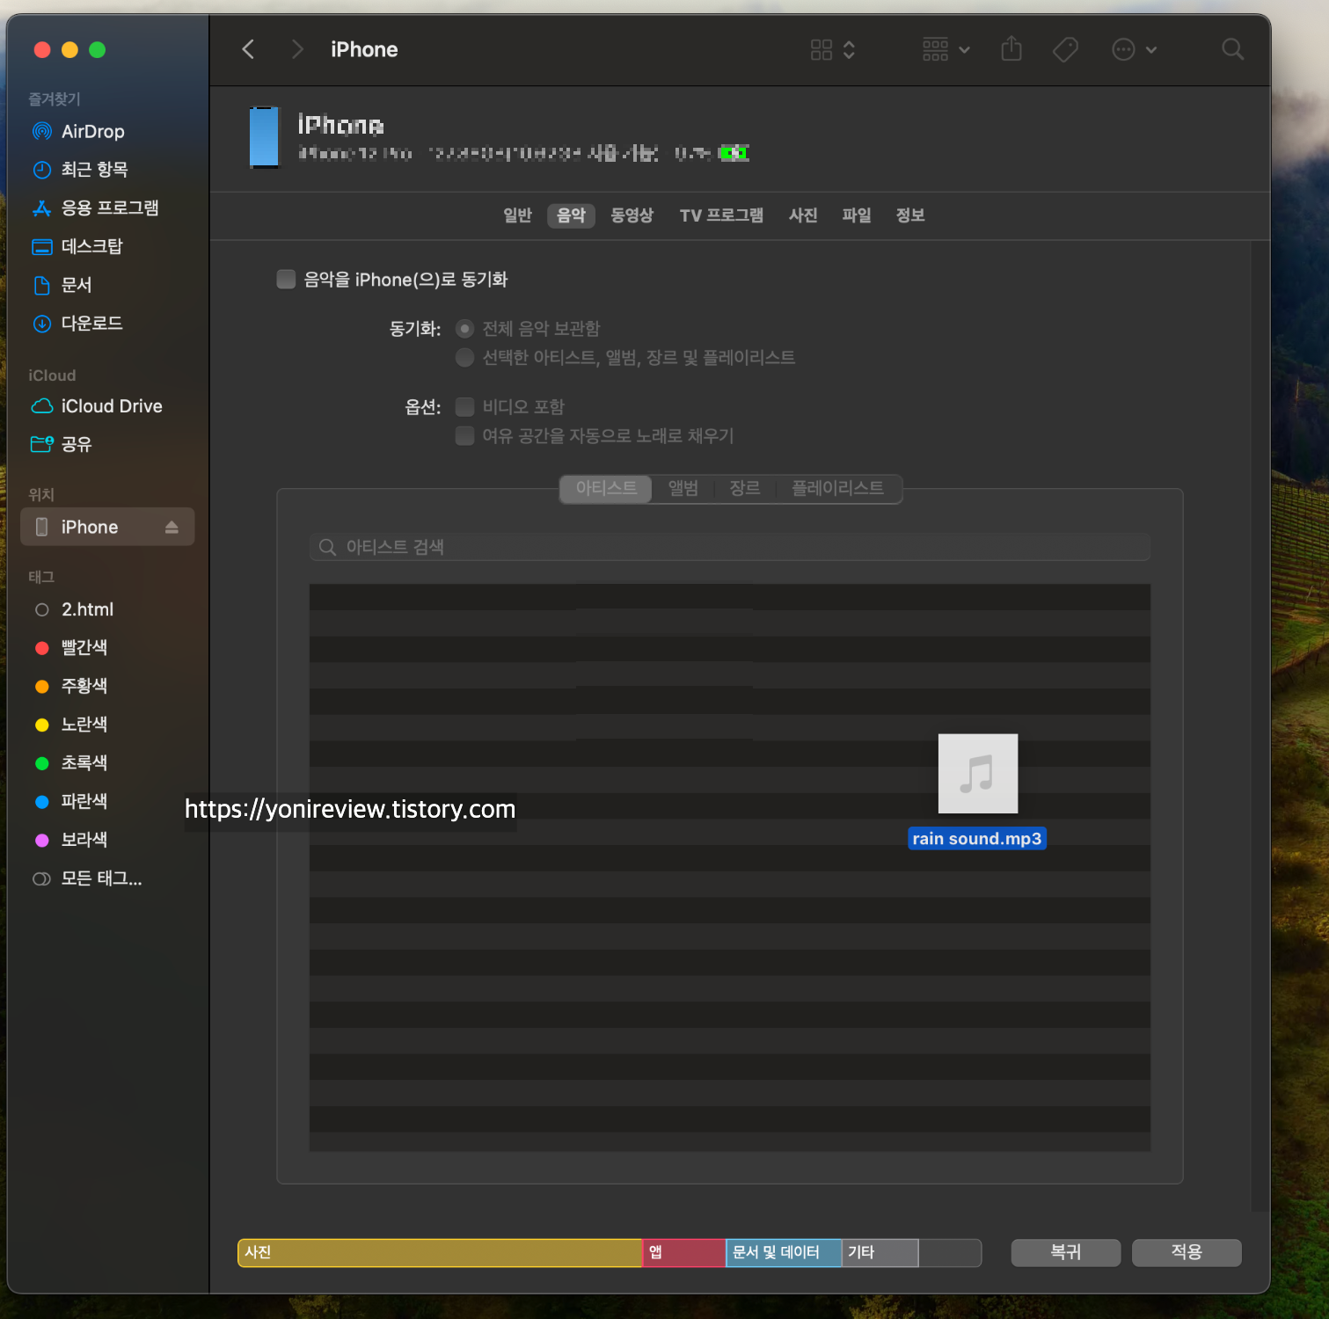
Task: Select iPhone device in sidebar
Action: point(107,527)
